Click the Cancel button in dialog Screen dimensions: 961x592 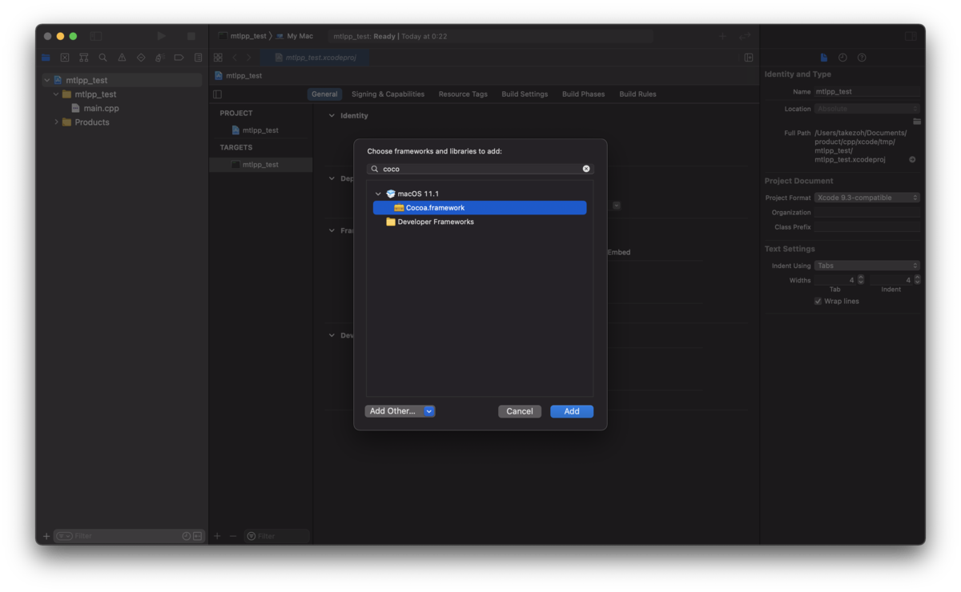(520, 411)
